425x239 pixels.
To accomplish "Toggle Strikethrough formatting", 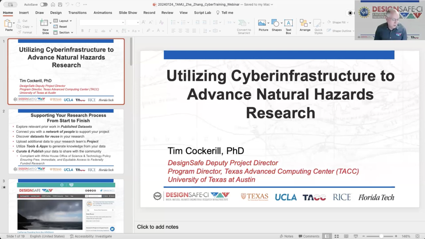I will (103, 31).
